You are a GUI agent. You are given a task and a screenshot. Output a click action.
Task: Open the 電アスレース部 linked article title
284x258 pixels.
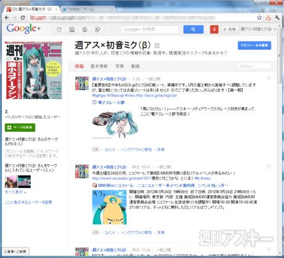coord(111,103)
